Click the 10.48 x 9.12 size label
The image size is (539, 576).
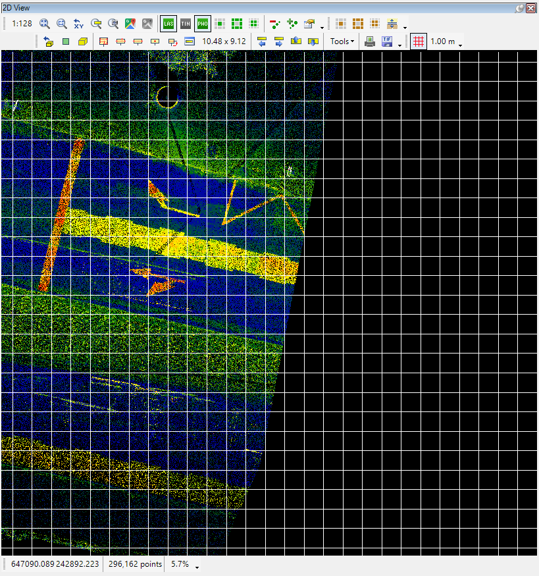pos(224,41)
